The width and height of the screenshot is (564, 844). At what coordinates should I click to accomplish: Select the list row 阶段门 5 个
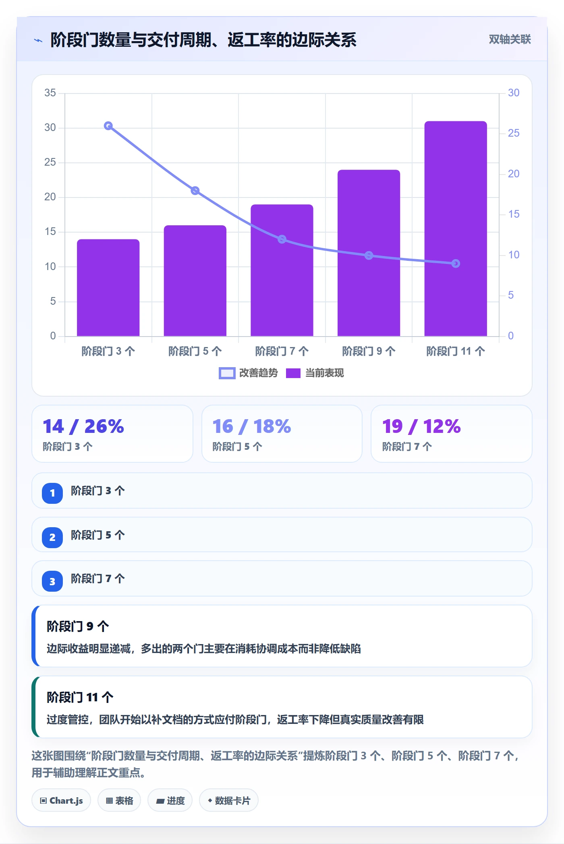282,535
